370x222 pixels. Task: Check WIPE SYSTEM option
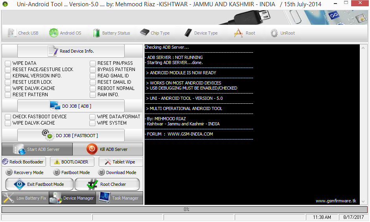[x=92, y=123]
